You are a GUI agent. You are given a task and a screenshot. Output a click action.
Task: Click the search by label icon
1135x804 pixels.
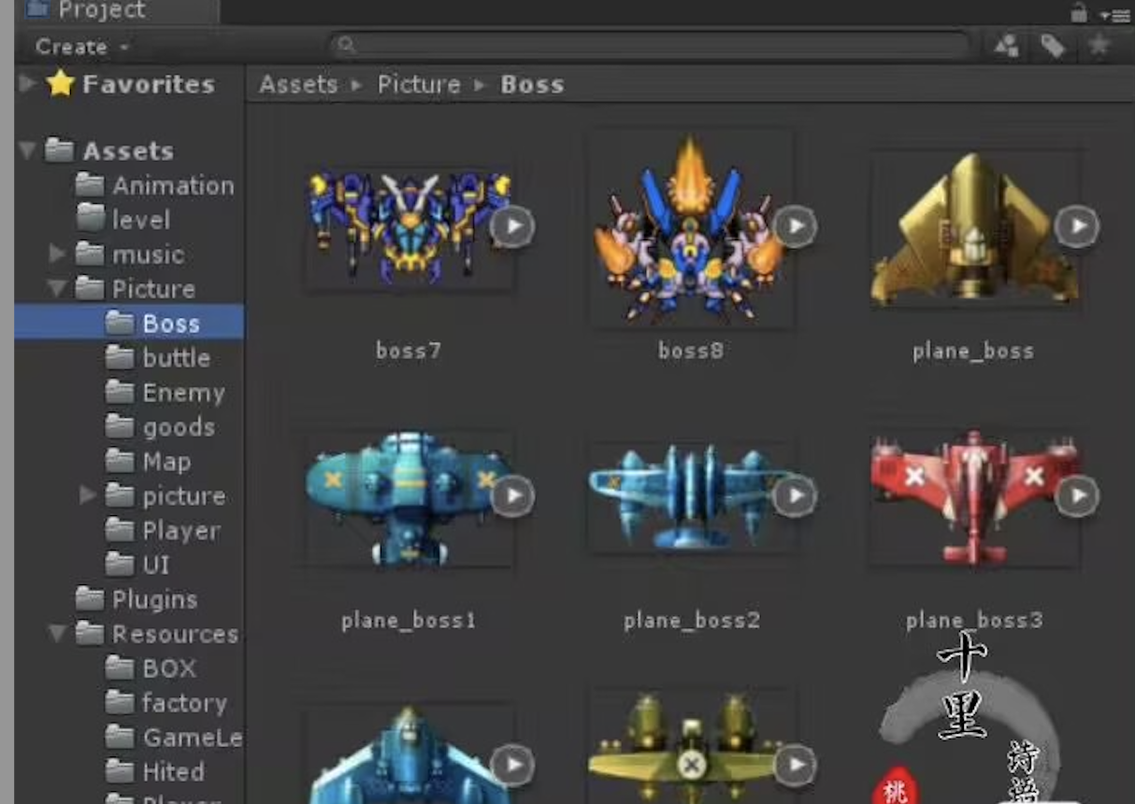[1054, 45]
